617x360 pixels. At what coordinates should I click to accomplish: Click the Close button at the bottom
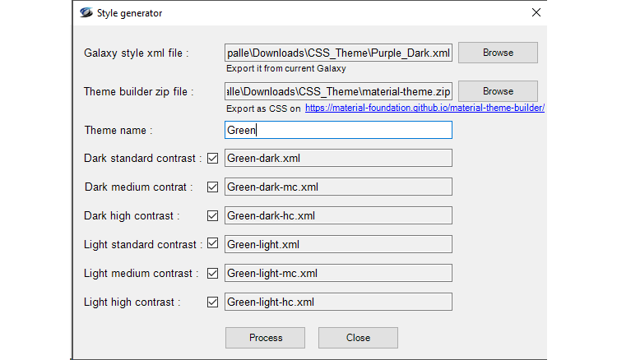[358, 338]
